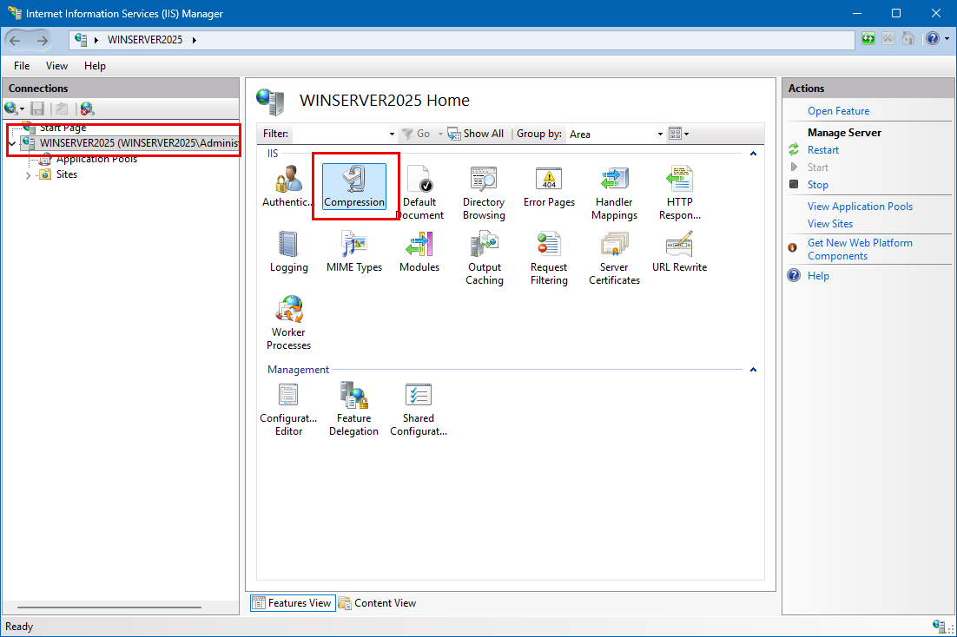Select Application Pools in the Connections tree
This screenshot has width=957, height=637.
(x=96, y=160)
